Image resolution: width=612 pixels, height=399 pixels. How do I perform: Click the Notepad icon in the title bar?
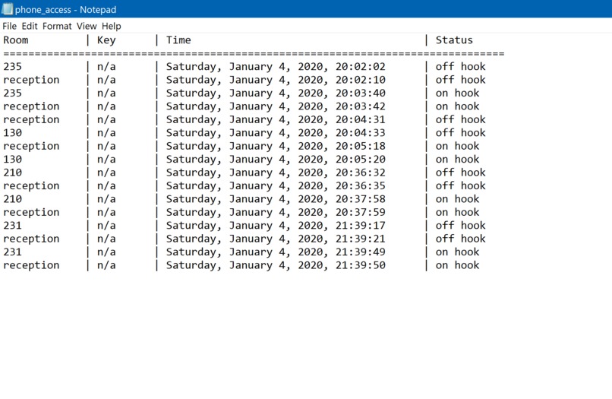tap(7, 9)
